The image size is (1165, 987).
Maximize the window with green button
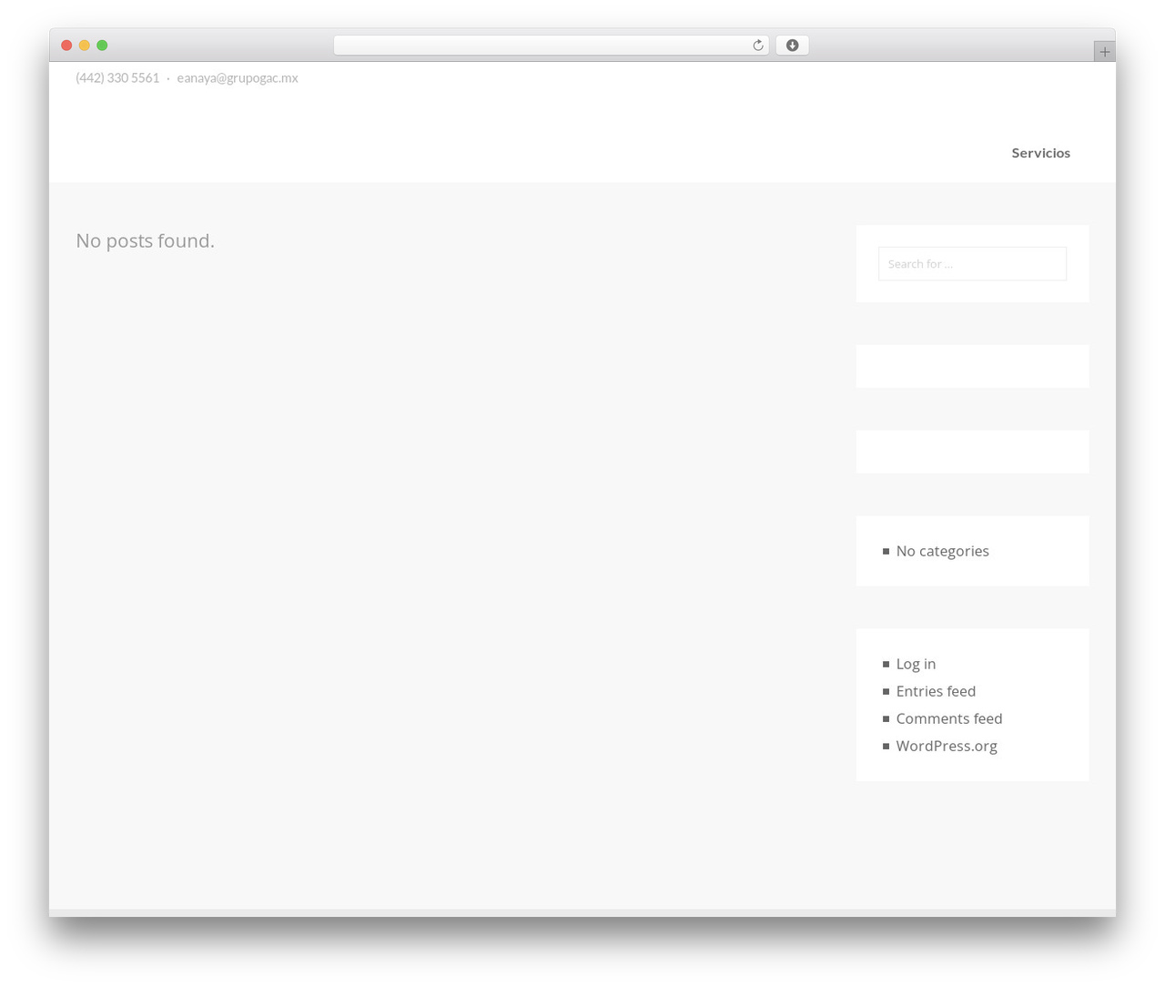(102, 46)
